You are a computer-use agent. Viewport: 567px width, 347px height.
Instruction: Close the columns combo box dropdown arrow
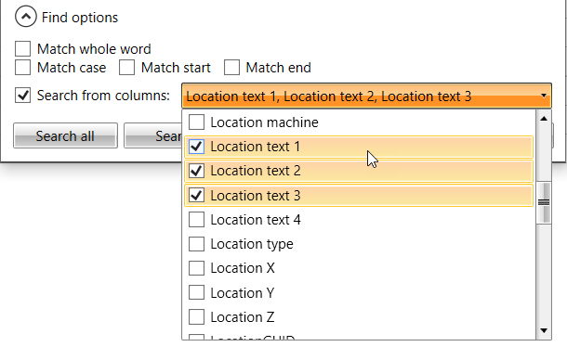click(544, 96)
